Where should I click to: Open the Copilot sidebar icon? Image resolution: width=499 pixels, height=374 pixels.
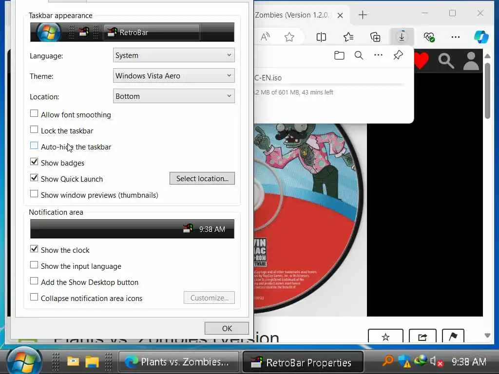tap(481, 37)
